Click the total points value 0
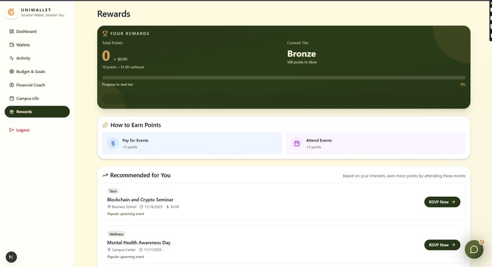This screenshot has height=267, width=492. point(106,56)
